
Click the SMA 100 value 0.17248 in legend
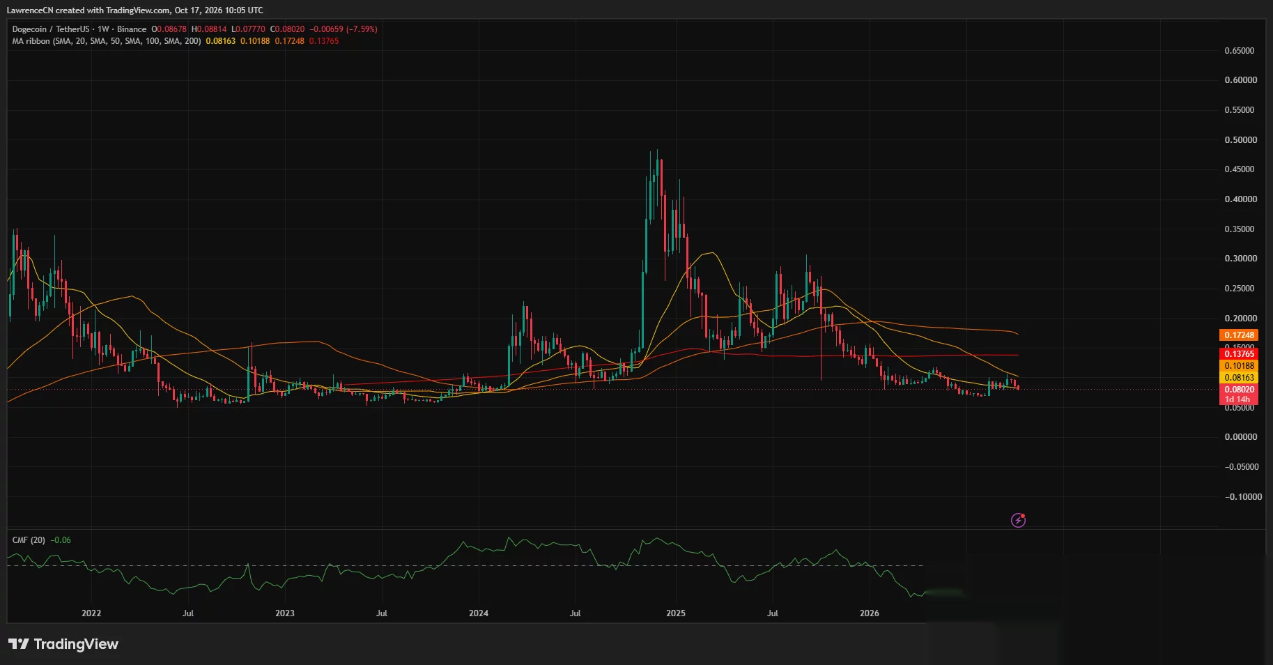click(289, 41)
